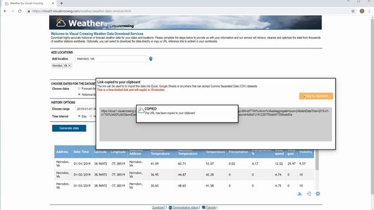Click the Choose range date field
Viewport: 374px width, 210px height.
(x=86, y=109)
